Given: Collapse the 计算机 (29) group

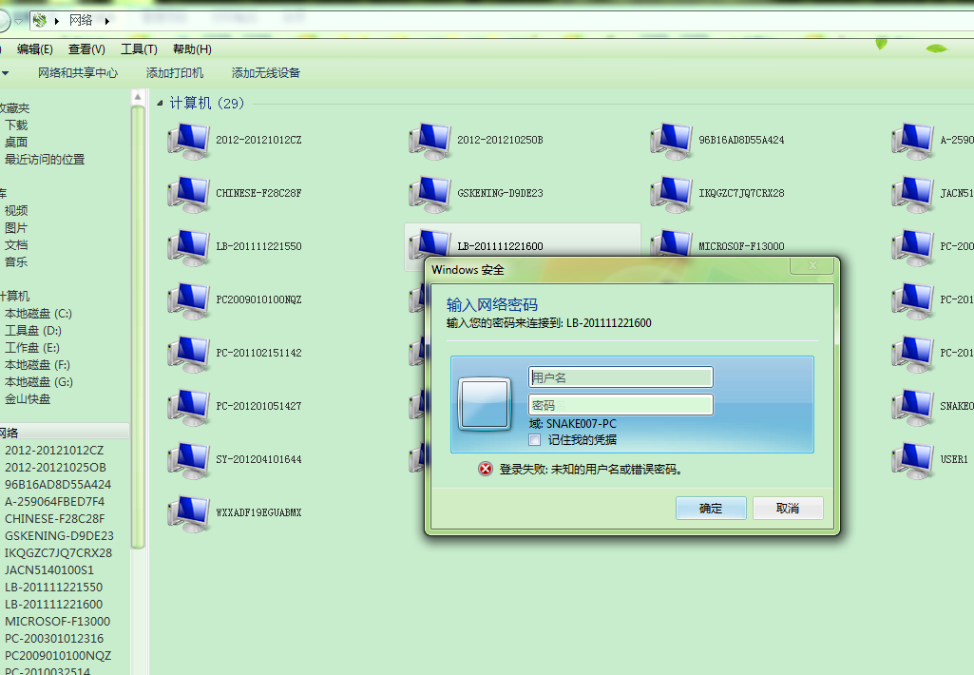Looking at the screenshot, I should click(160, 104).
